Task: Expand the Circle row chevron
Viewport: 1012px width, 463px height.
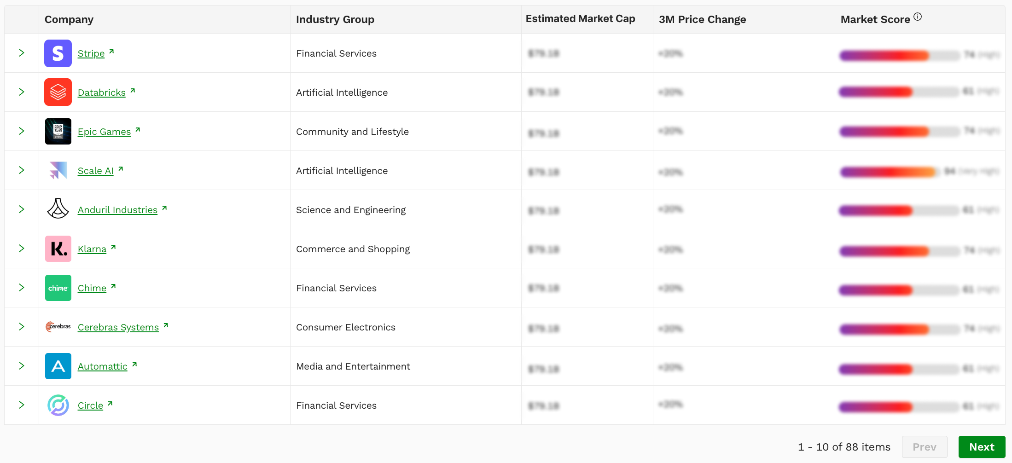Action: coord(22,405)
